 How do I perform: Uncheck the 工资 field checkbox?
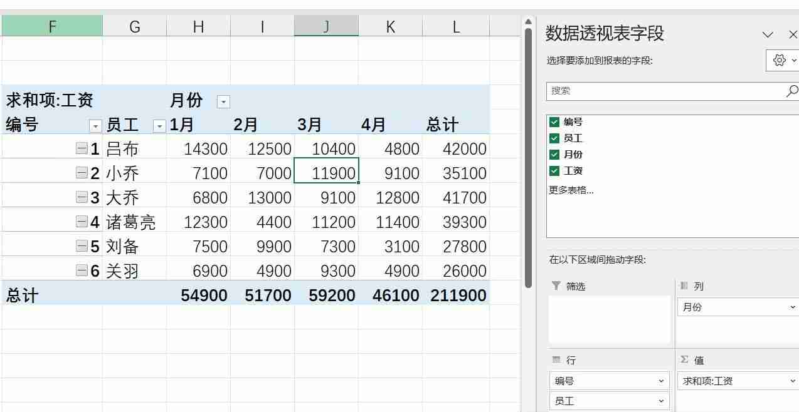(x=554, y=170)
